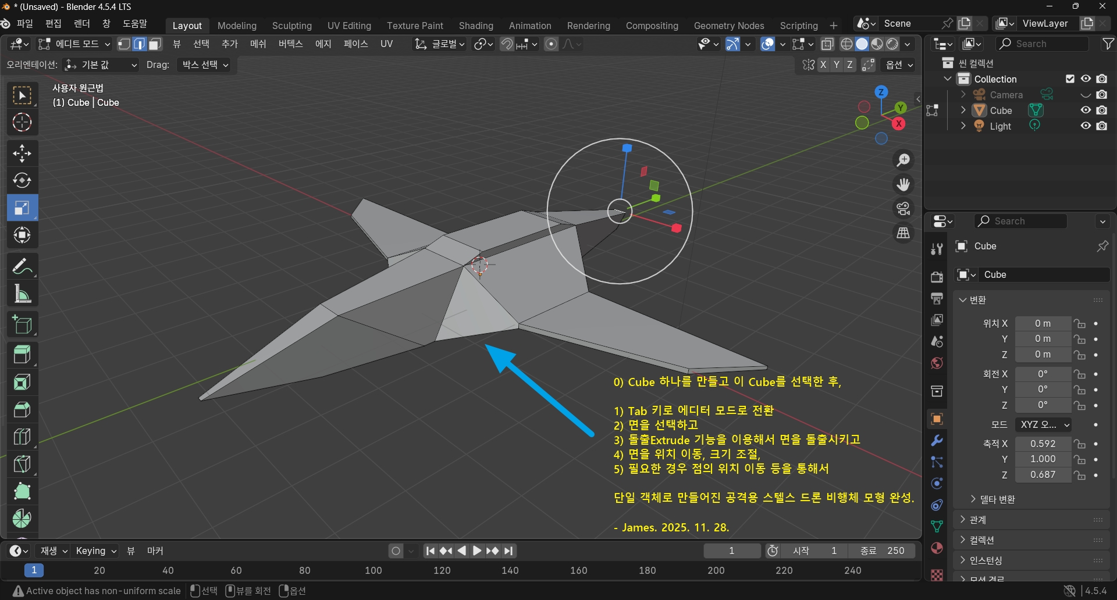Toggle snapping magnet
Viewport: 1117px width, 600px height.
(x=507, y=44)
